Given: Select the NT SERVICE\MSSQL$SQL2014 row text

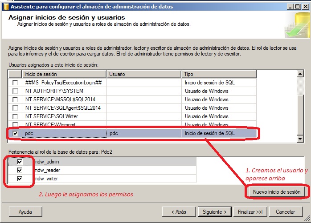Looking at the screenshot, I should [x=60, y=100].
